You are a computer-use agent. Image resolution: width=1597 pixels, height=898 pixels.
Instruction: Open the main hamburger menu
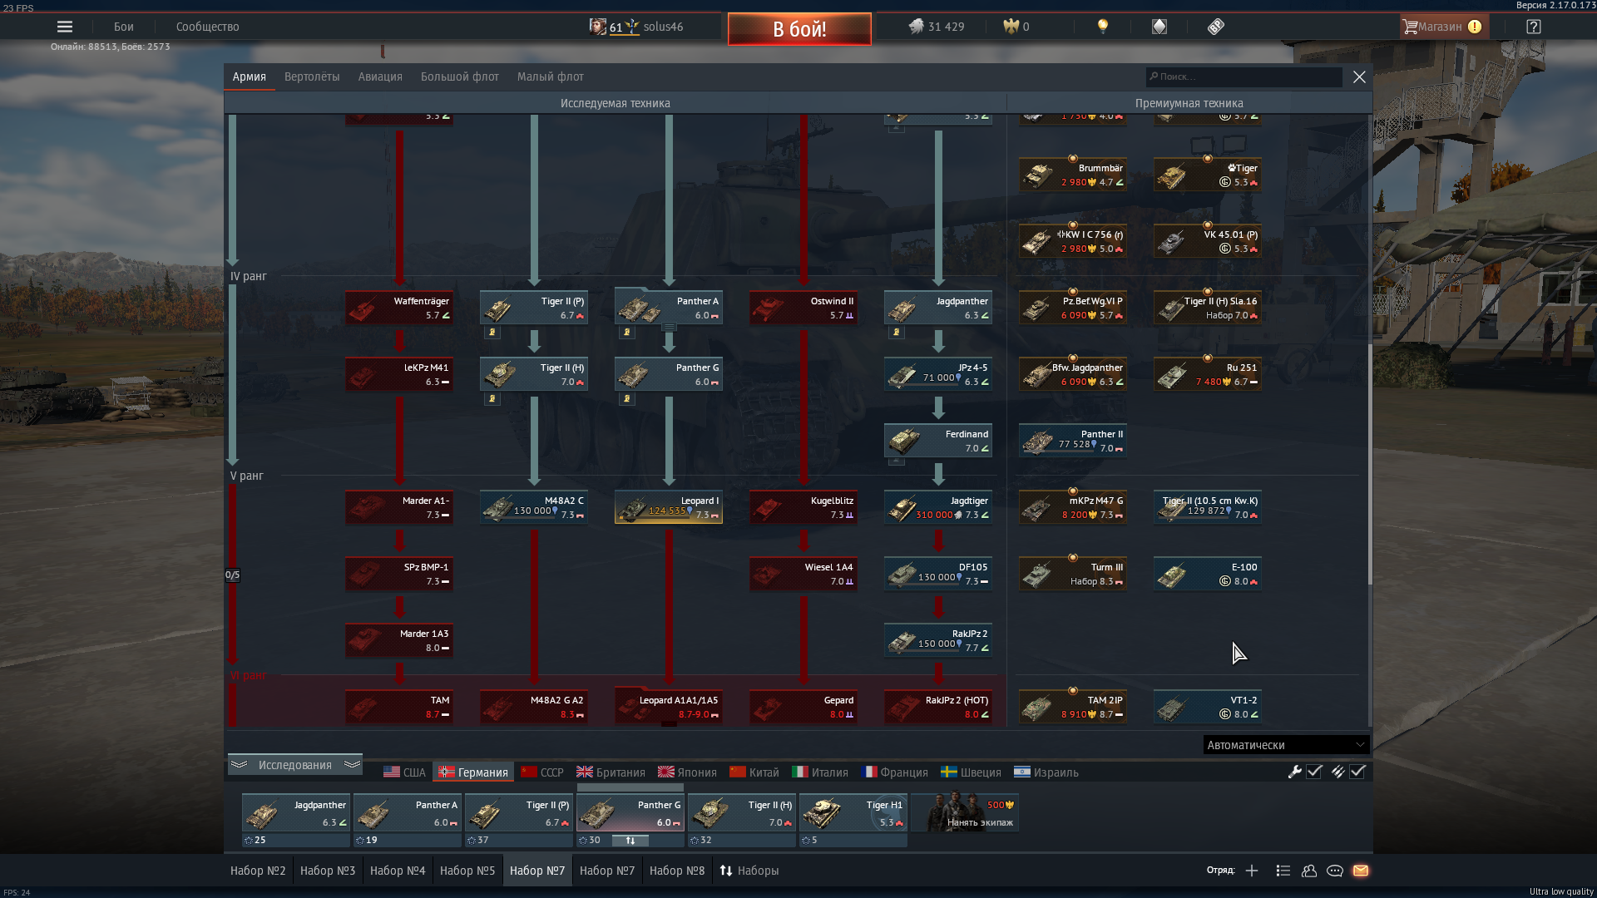coord(64,27)
